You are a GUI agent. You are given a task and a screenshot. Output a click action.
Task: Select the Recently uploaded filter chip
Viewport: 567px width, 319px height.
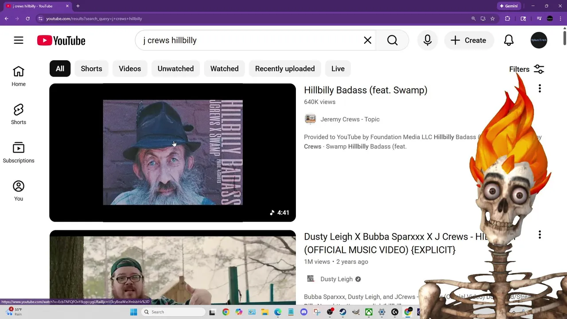[x=285, y=69]
